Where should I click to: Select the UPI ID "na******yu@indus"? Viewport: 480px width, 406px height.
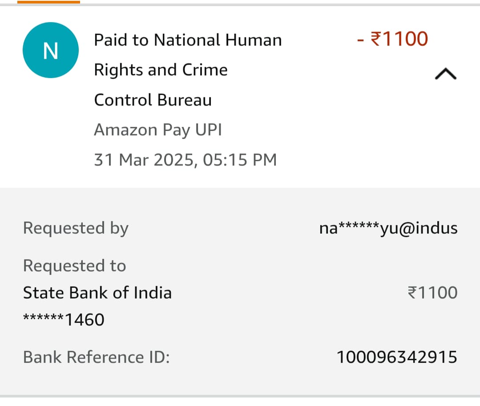point(388,228)
